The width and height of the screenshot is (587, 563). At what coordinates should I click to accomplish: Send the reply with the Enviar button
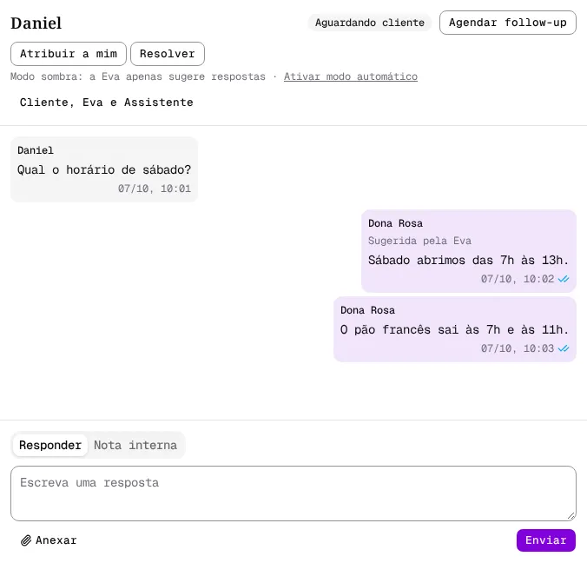546,540
